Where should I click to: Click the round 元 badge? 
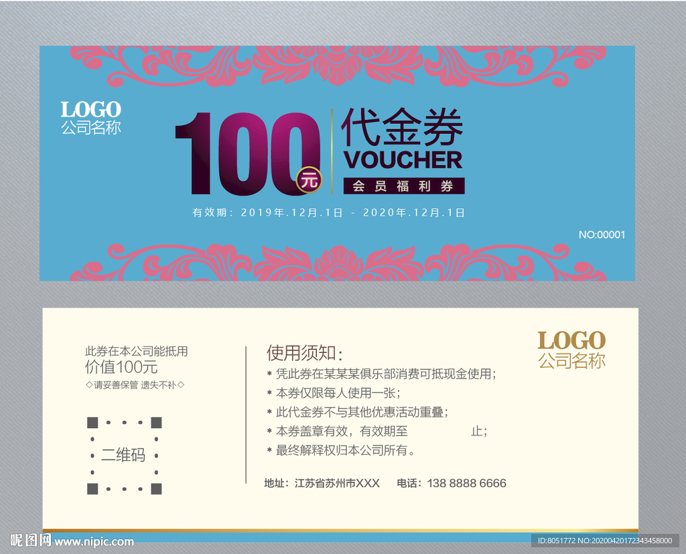tap(310, 180)
